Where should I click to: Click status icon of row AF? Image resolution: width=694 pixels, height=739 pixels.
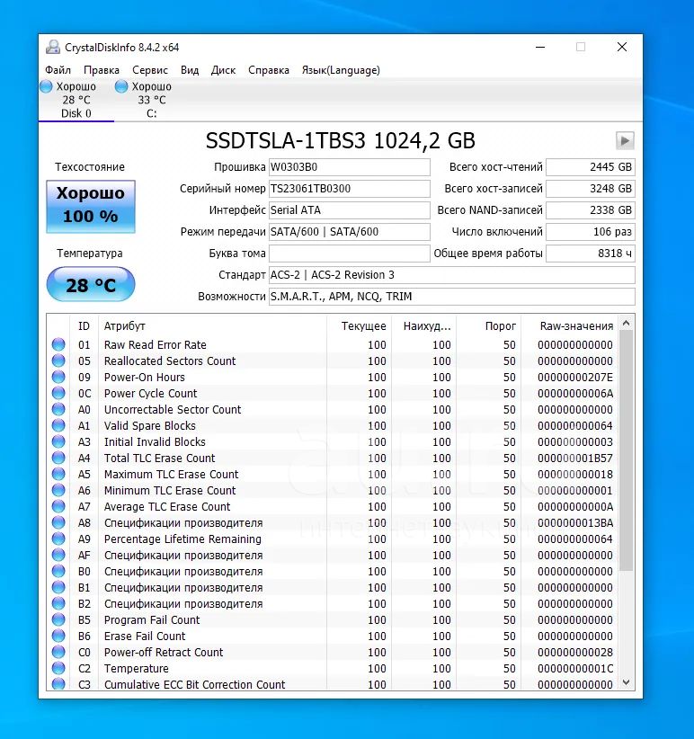58,555
